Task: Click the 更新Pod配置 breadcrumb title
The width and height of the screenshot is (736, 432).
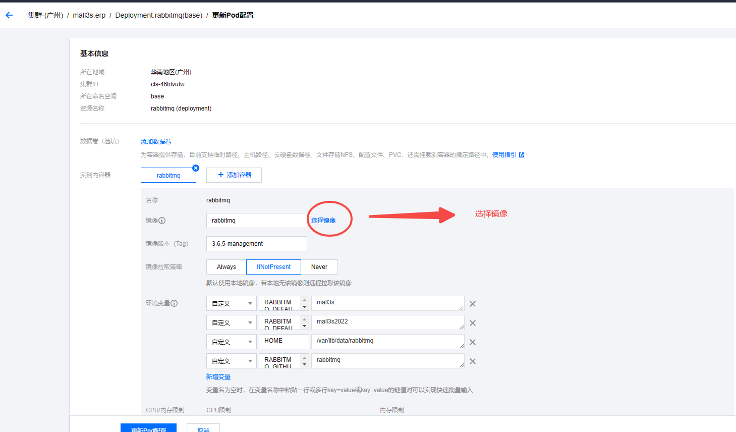Action: (x=233, y=15)
